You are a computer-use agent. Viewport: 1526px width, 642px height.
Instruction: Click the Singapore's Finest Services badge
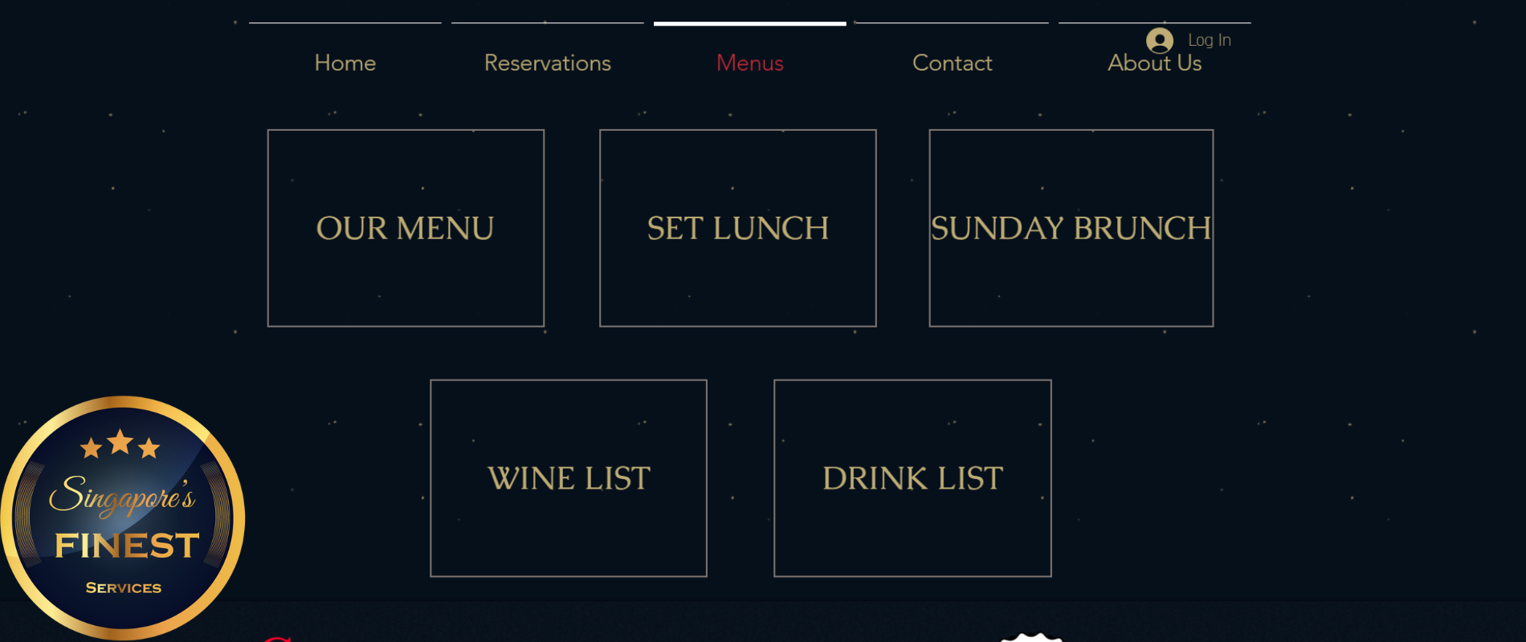pos(123,517)
